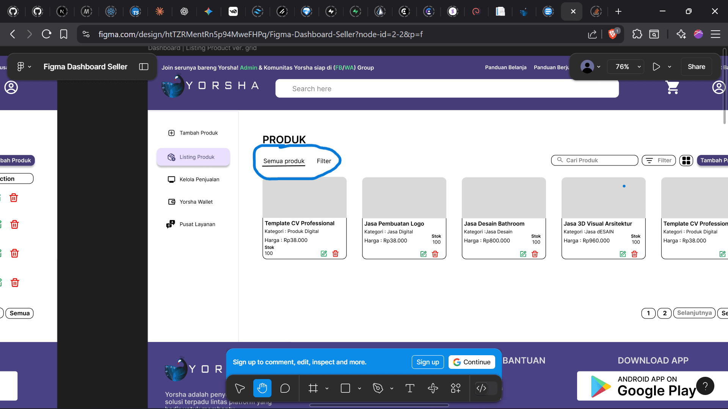Expand the shape tools chevron
728x409 pixels.
coord(359,388)
